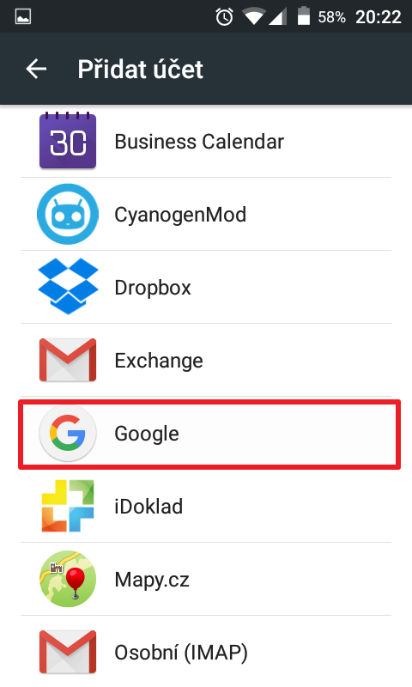Choose Osobní (IMAP) account text
Image resolution: width=412 pixels, height=687 pixels.
tap(181, 653)
